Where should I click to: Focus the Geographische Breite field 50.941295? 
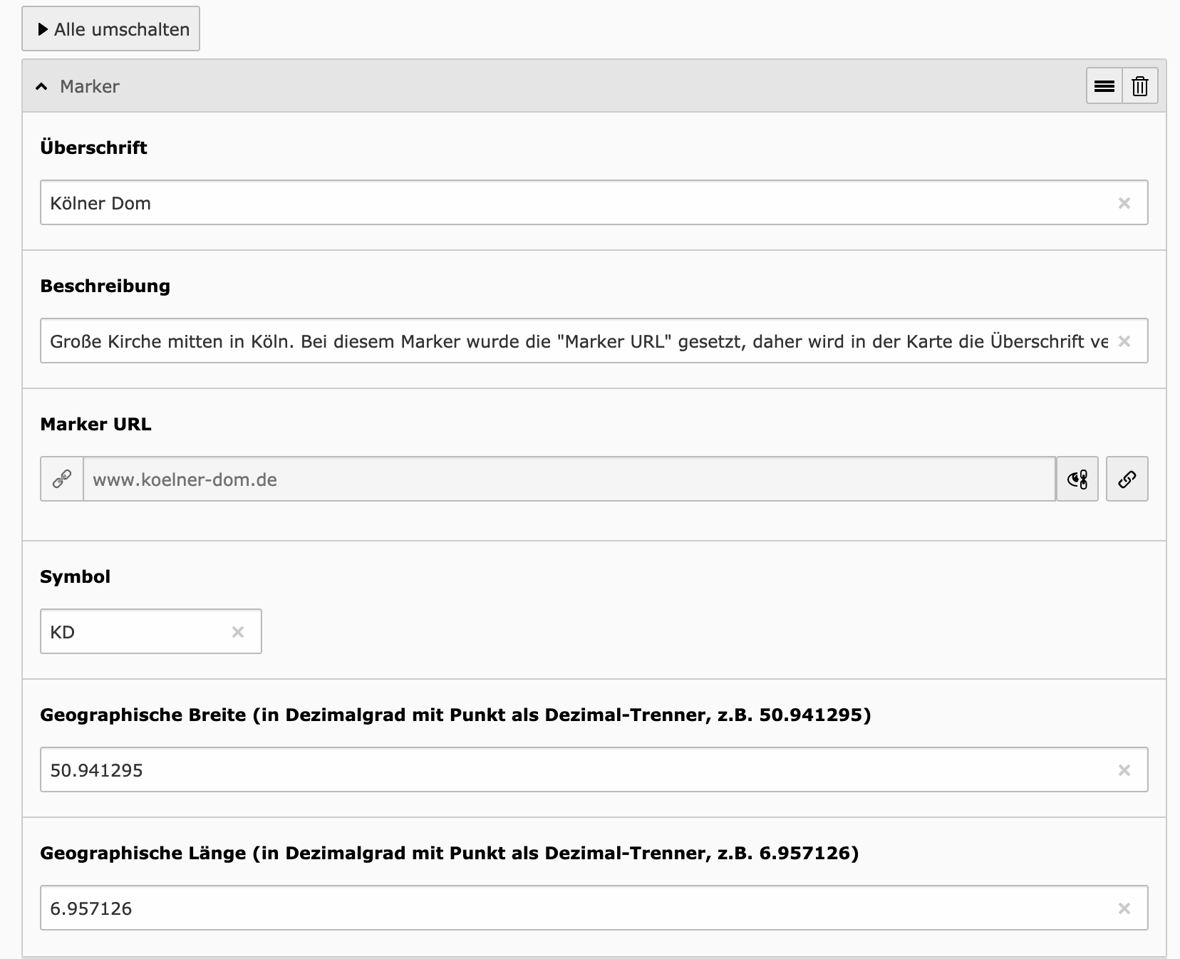pos(594,769)
